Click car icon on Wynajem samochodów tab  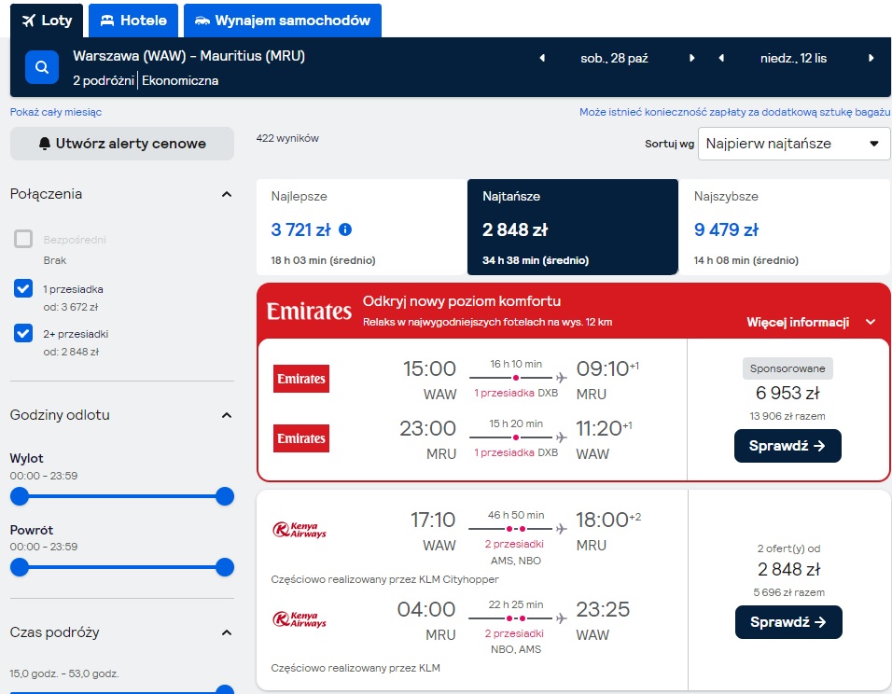202,21
